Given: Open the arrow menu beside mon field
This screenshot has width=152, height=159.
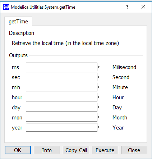Looking at the screenshot, I should [99, 117].
